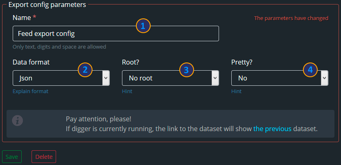Click the numbered marker 1 badge
Screen dimensions: 341x165
coord(143,26)
